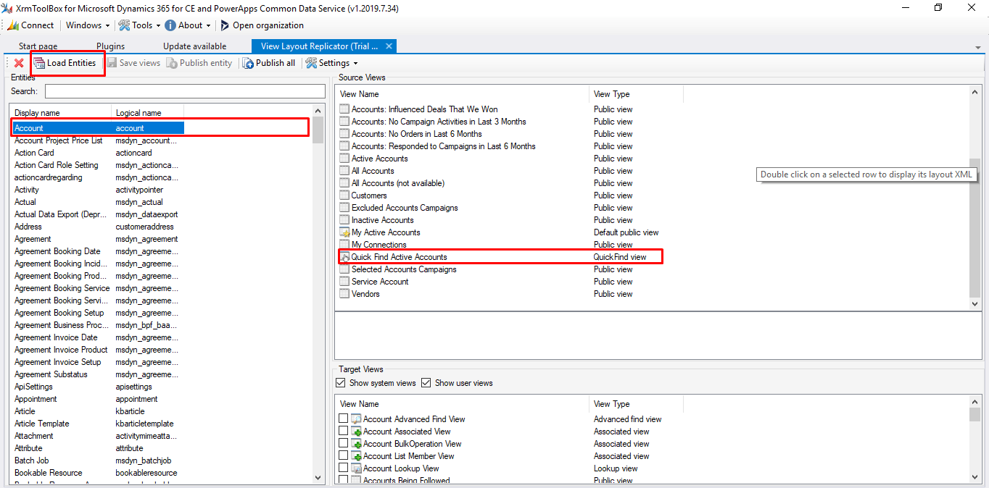The image size is (989, 488).
Task: Click Account Advanced Find View icon
Action: click(x=356, y=419)
